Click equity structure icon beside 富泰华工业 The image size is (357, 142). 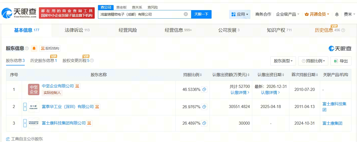(x=97, y=107)
